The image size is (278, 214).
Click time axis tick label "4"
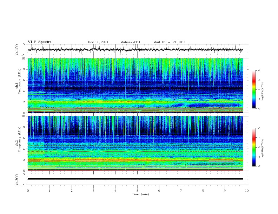click(x=115, y=191)
